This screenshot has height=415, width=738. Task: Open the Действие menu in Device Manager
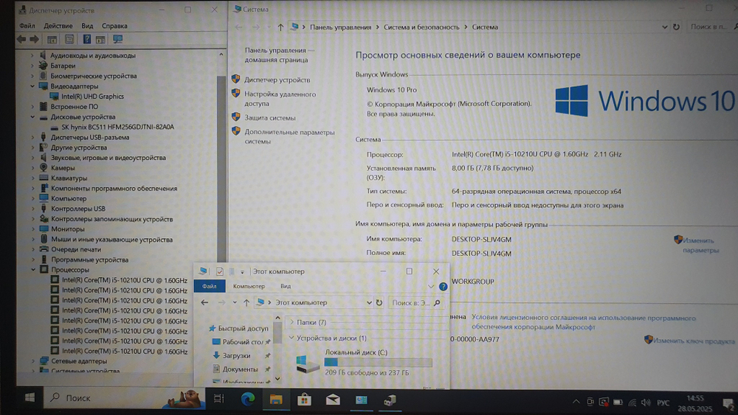pyautogui.click(x=58, y=26)
